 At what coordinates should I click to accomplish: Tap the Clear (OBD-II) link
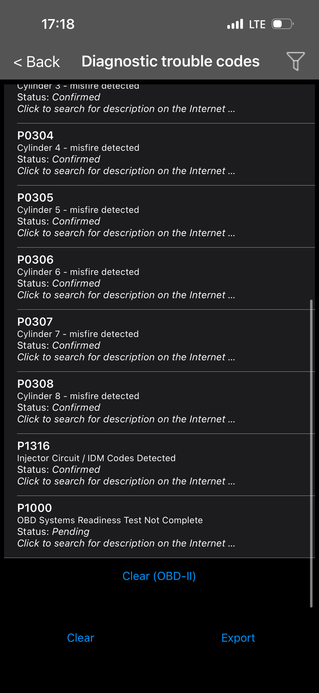pos(159,576)
